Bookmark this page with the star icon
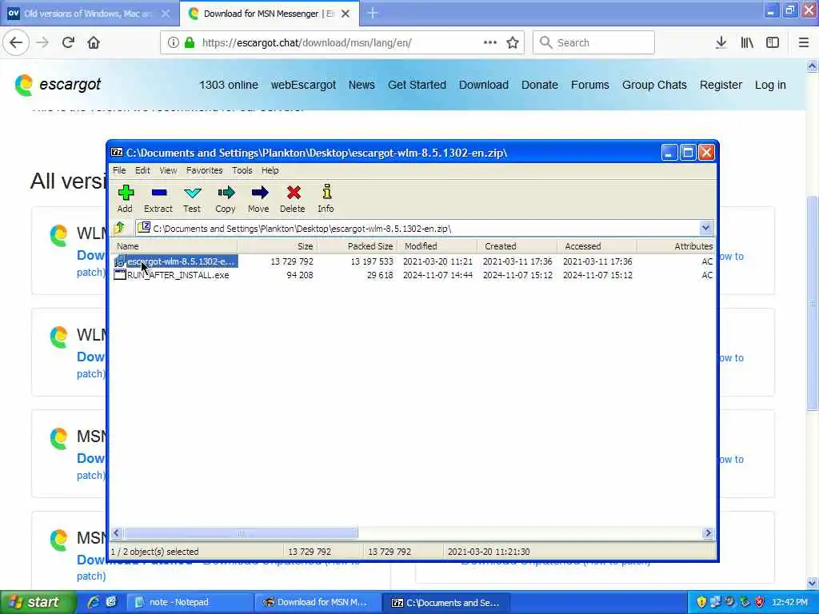This screenshot has width=819, height=614. click(513, 42)
